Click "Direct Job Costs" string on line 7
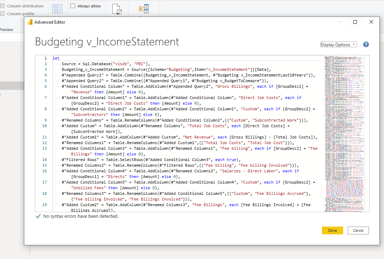The height and width of the screenshot is (259, 384). (x=259, y=98)
